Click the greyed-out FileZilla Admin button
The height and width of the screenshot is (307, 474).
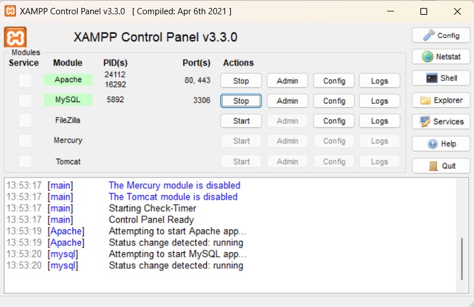pos(287,120)
